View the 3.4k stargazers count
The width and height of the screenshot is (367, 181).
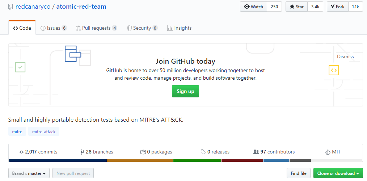pyautogui.click(x=315, y=7)
